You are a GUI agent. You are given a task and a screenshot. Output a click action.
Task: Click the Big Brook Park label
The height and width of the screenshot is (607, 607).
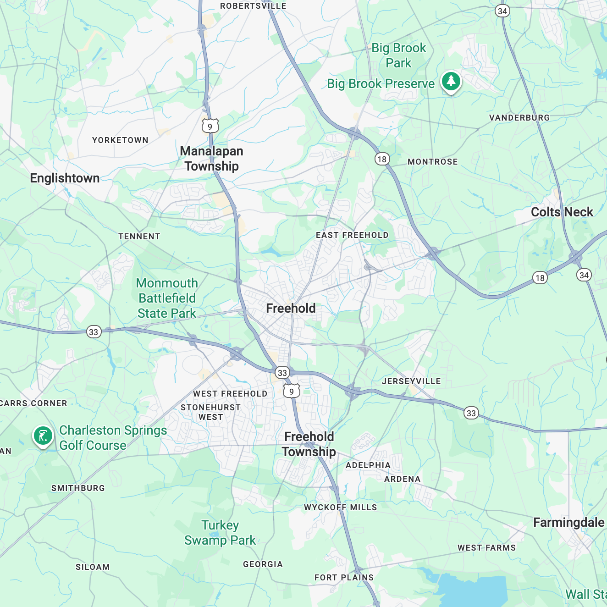click(399, 55)
